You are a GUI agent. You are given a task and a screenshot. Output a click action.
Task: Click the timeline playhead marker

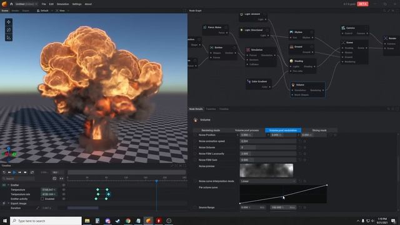[156, 181]
